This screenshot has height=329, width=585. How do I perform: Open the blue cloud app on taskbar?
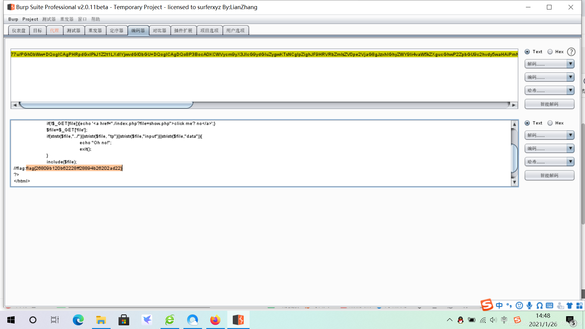(x=193, y=320)
